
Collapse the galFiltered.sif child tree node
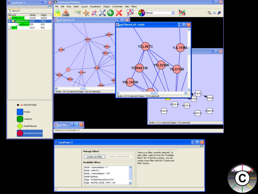[9, 21]
